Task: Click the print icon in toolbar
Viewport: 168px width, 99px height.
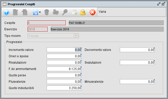Action: (x=56, y=12)
